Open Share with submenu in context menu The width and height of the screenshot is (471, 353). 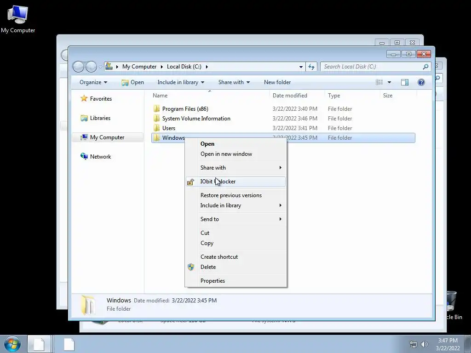pyautogui.click(x=236, y=168)
